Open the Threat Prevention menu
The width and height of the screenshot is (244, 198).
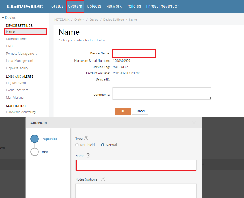click(162, 6)
